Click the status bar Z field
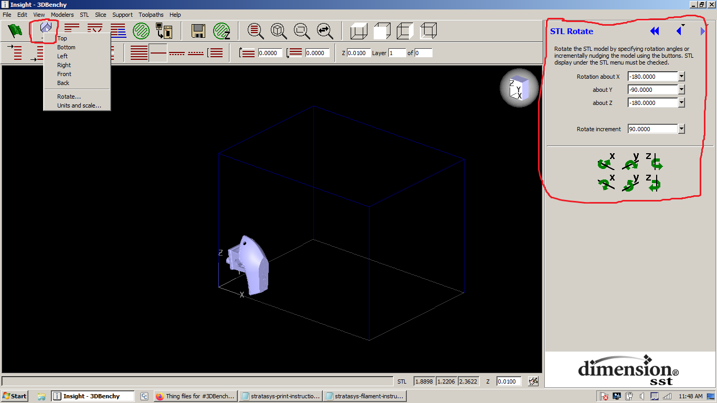 click(x=510, y=381)
